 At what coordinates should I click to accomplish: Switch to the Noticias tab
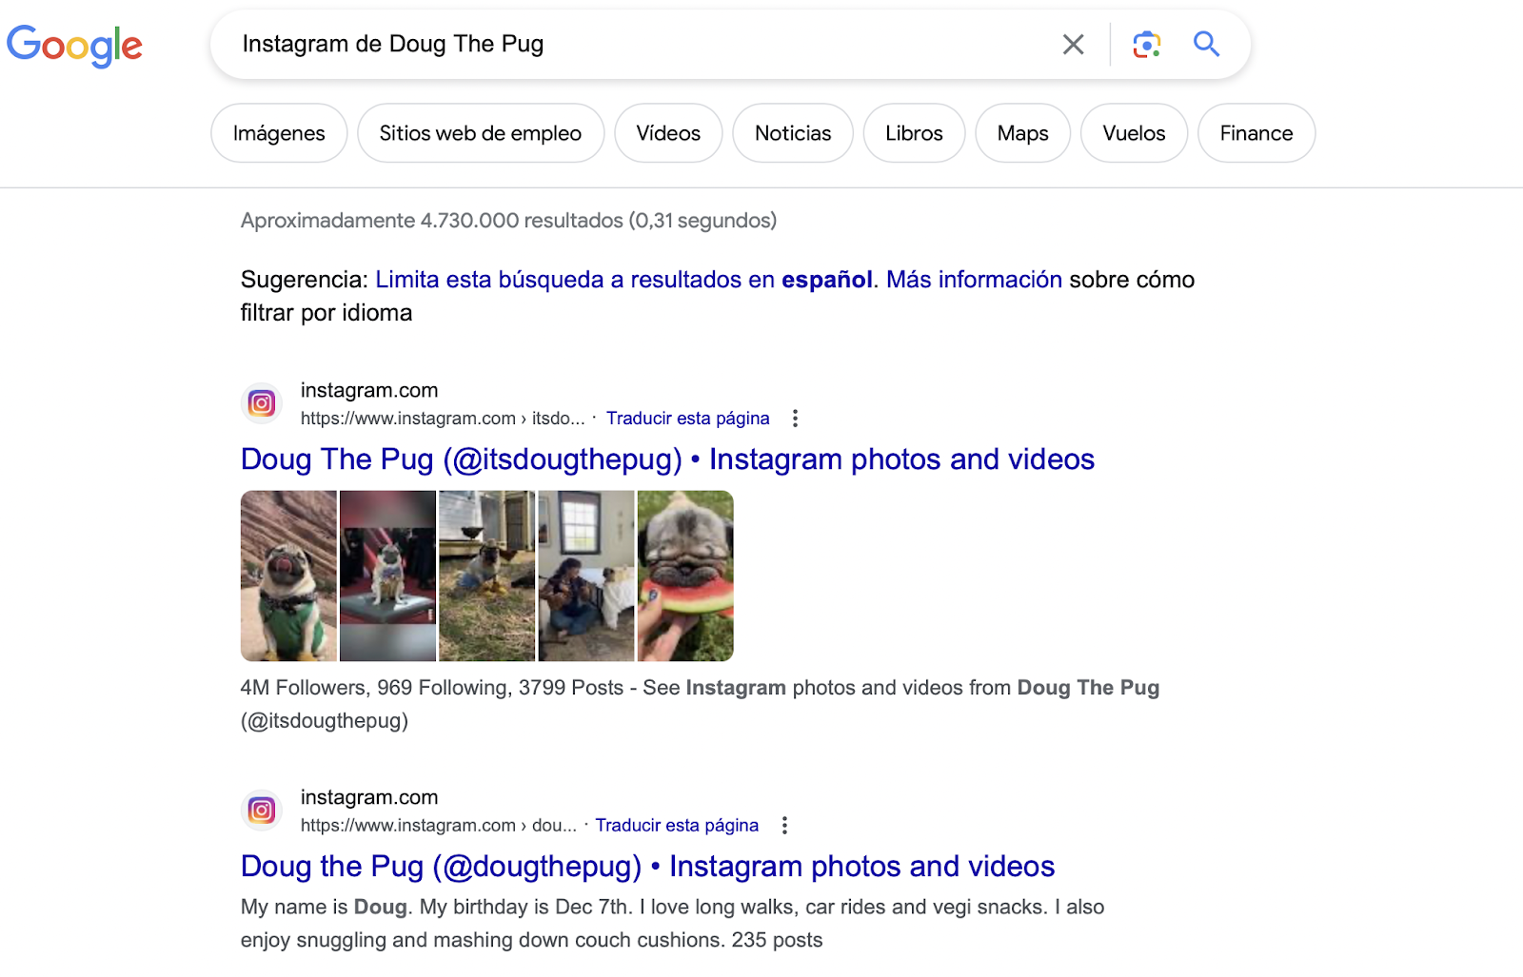pyautogui.click(x=792, y=133)
